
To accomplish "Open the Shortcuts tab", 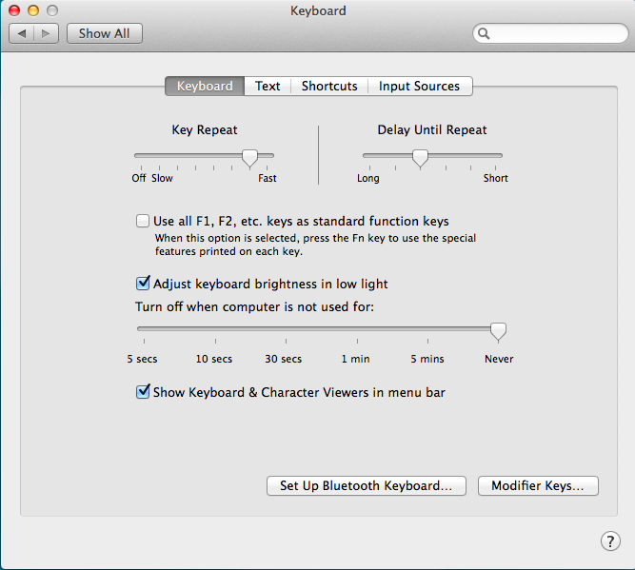I will (329, 86).
